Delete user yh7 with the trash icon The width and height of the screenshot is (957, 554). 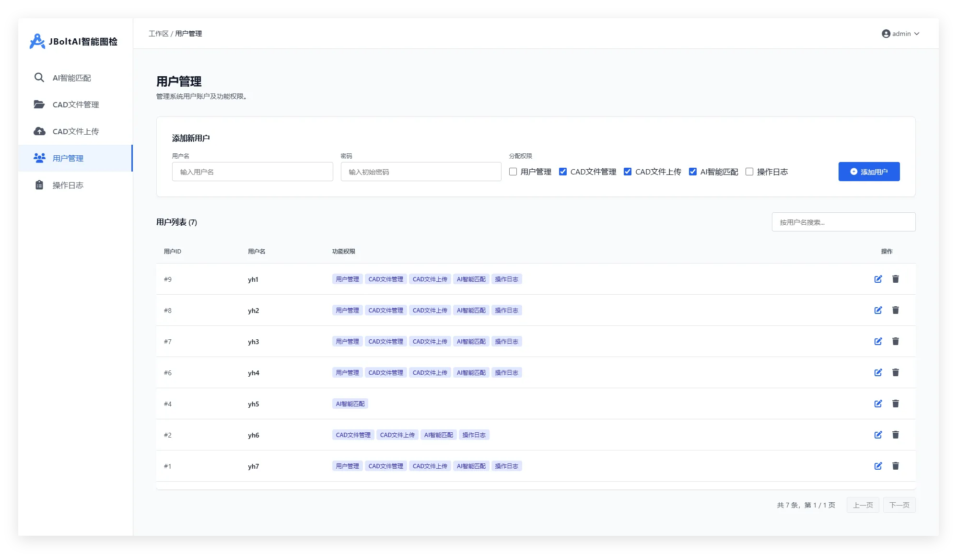[x=895, y=466]
